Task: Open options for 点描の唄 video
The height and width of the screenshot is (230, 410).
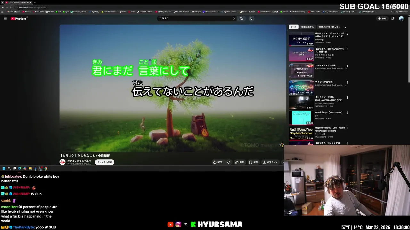Action: [348, 98]
